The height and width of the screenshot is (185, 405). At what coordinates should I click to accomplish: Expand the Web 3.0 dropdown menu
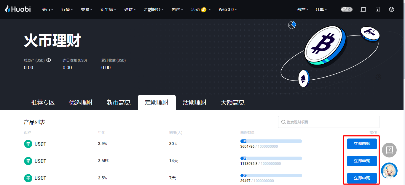228,9
